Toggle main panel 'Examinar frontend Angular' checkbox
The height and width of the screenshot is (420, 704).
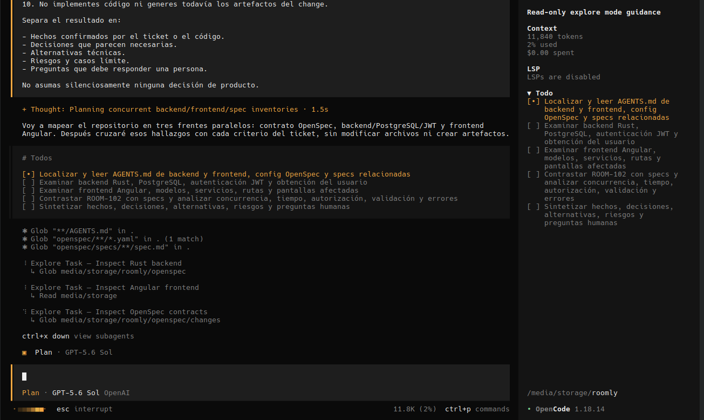point(29,190)
